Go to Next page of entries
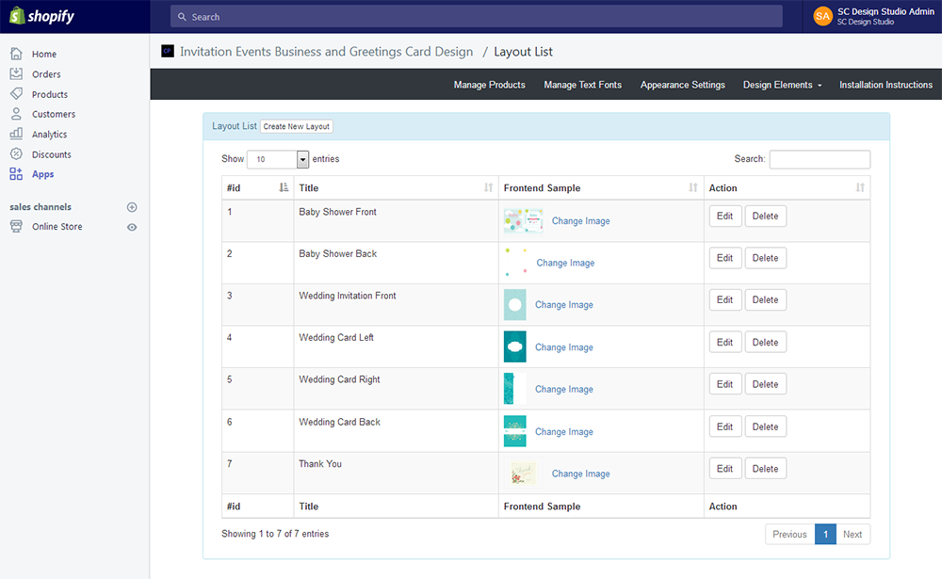Viewport: 942px width, 579px height. (853, 534)
